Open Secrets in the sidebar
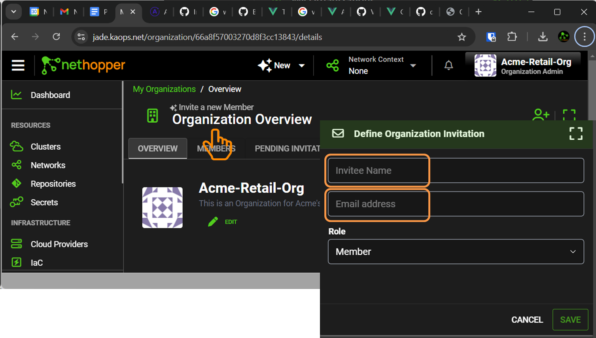 (x=44, y=202)
